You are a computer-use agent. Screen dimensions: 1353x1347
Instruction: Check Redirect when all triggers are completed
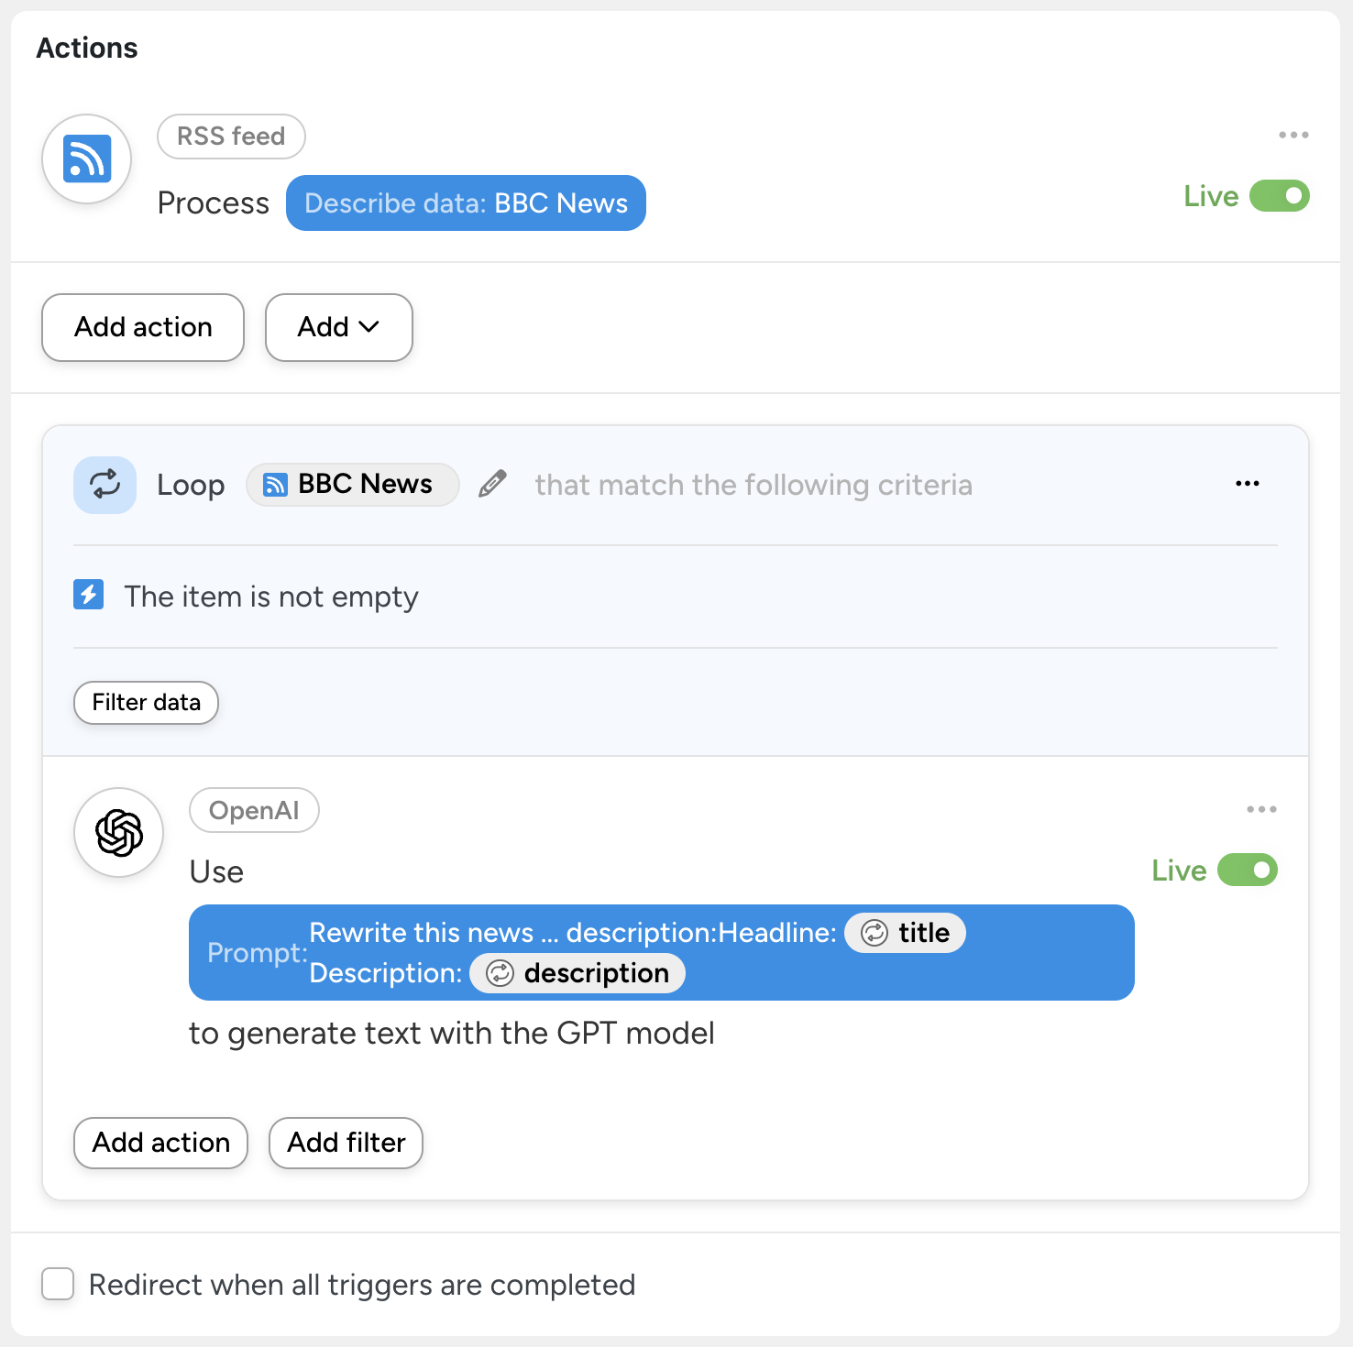click(58, 1284)
